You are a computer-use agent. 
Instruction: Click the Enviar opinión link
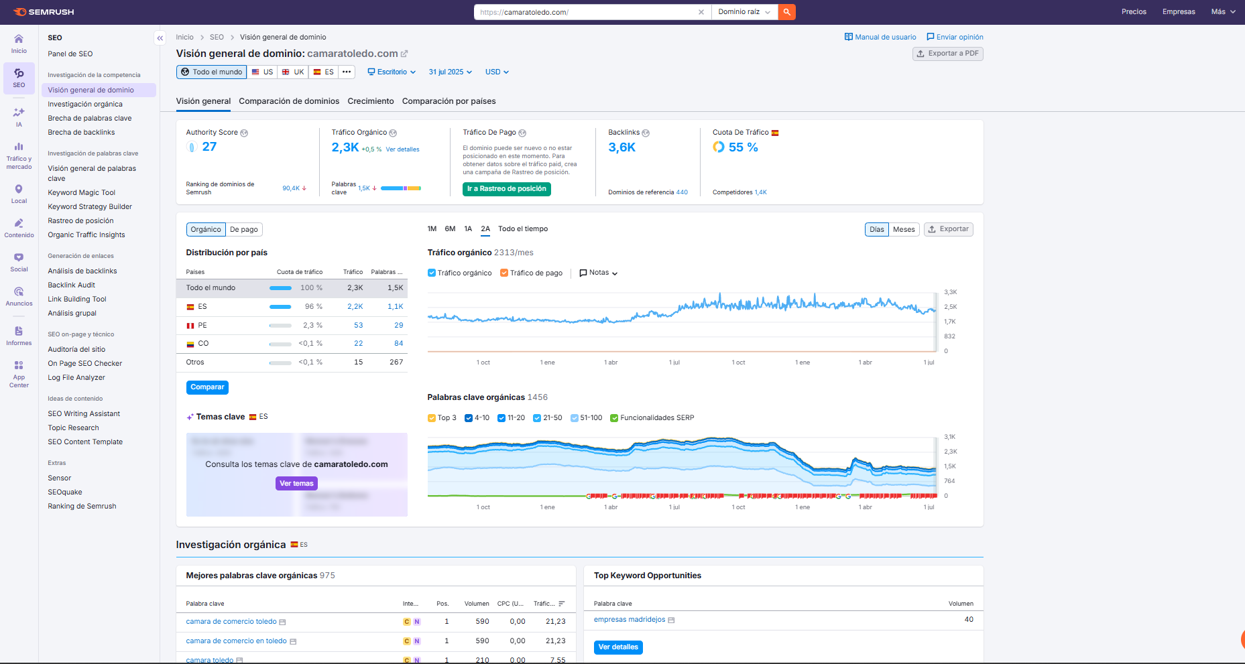(955, 38)
